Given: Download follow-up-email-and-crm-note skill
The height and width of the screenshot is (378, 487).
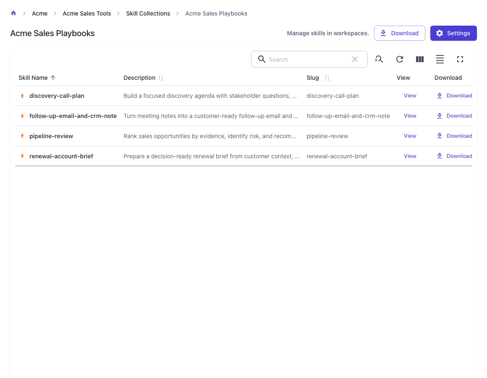Looking at the screenshot, I should click(x=454, y=116).
